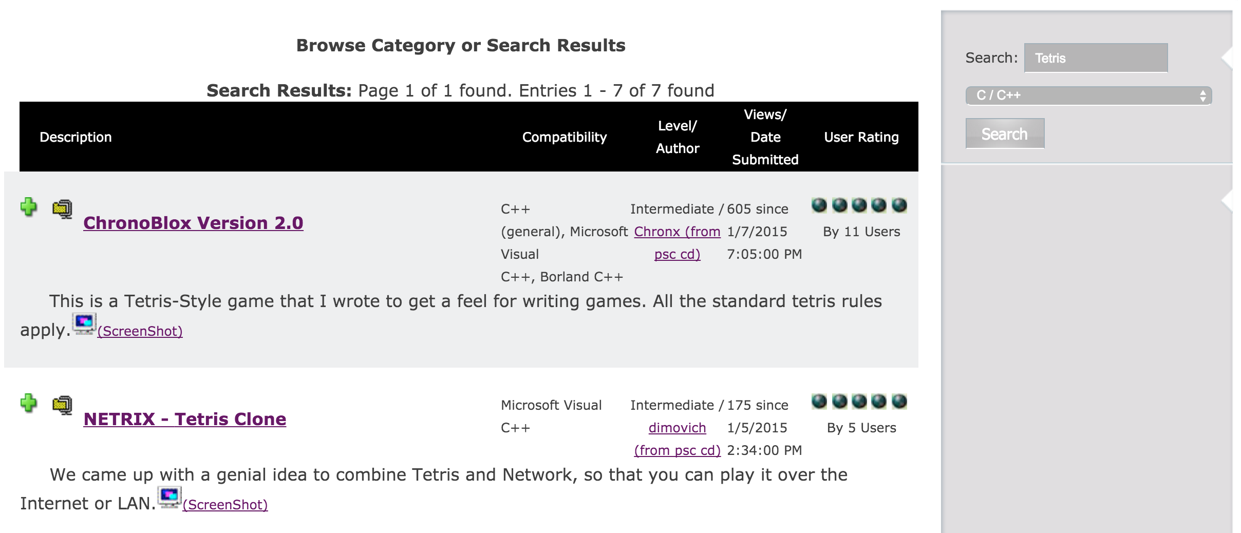
Task: Open author link dimovich
Action: point(677,428)
